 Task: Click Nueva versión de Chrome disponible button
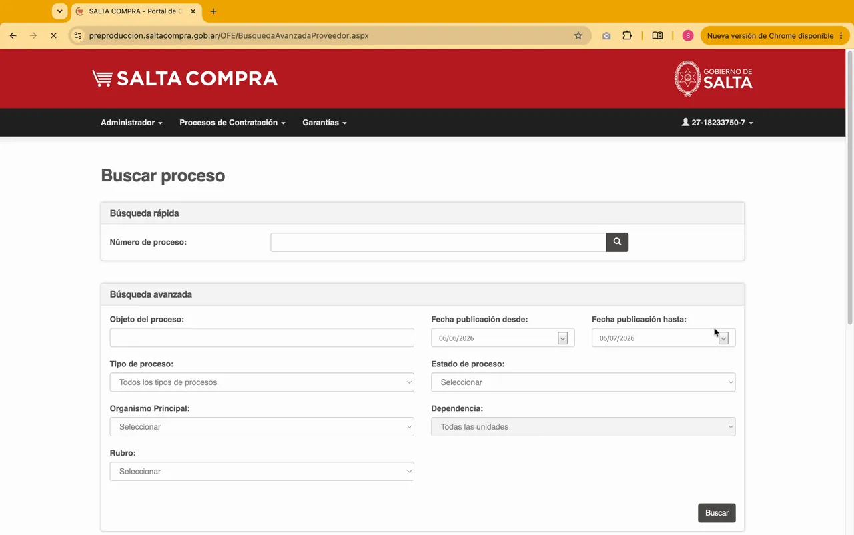[x=775, y=35]
